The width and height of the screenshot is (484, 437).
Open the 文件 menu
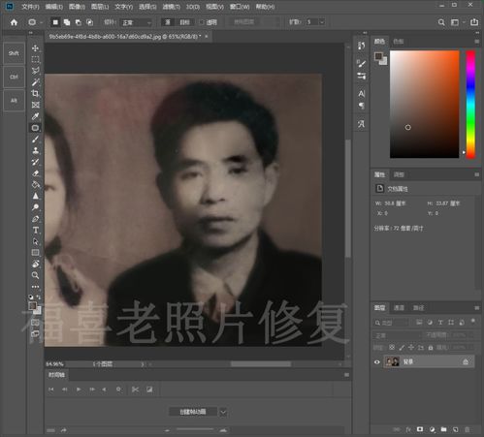[x=30, y=7]
